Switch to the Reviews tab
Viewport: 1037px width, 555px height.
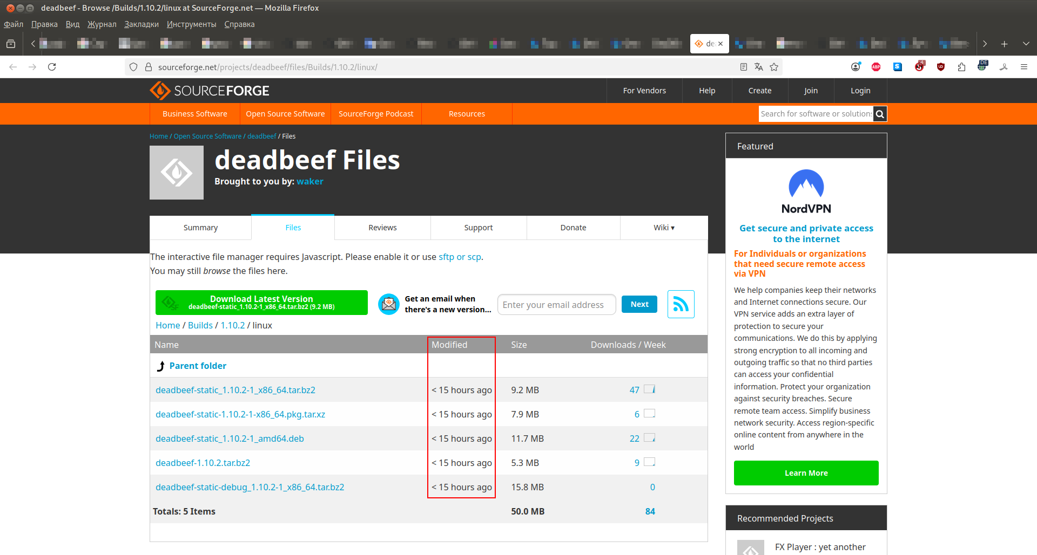tap(382, 228)
